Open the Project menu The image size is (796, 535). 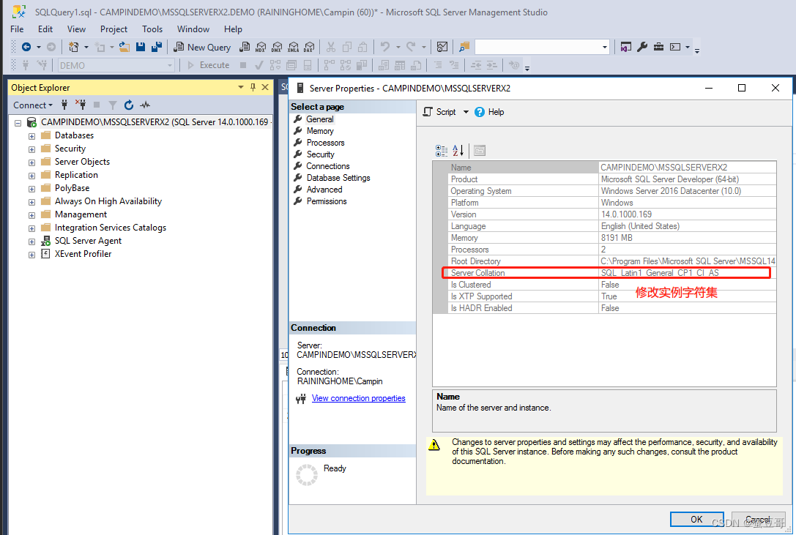coord(114,29)
